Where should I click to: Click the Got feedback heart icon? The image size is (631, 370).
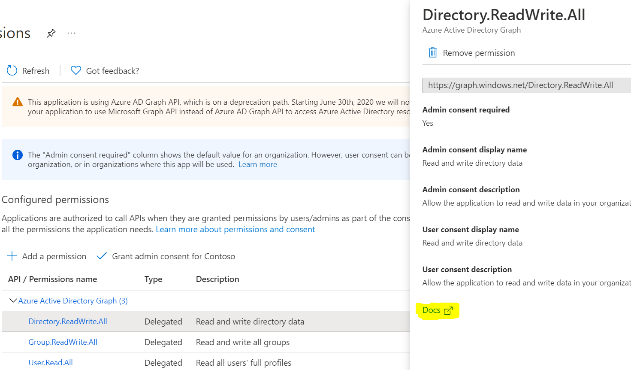[75, 70]
